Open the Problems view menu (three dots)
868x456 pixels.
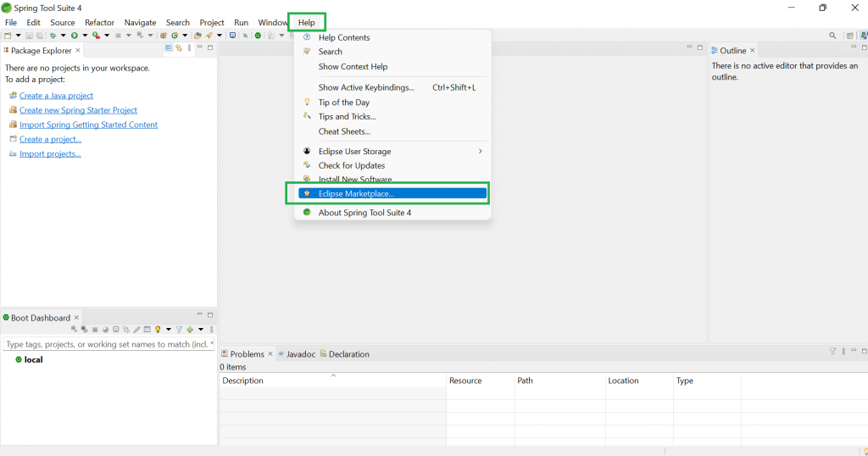point(843,352)
